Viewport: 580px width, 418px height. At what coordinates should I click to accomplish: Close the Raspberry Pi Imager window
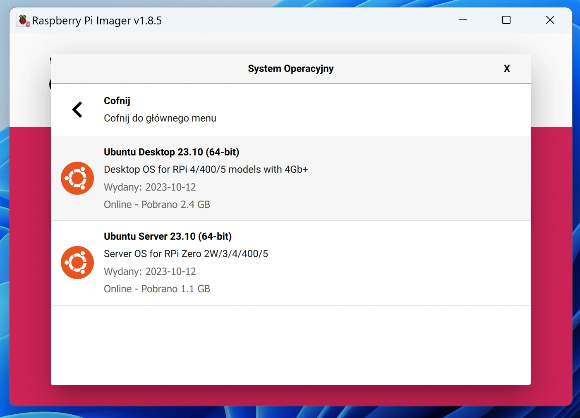[x=550, y=20]
